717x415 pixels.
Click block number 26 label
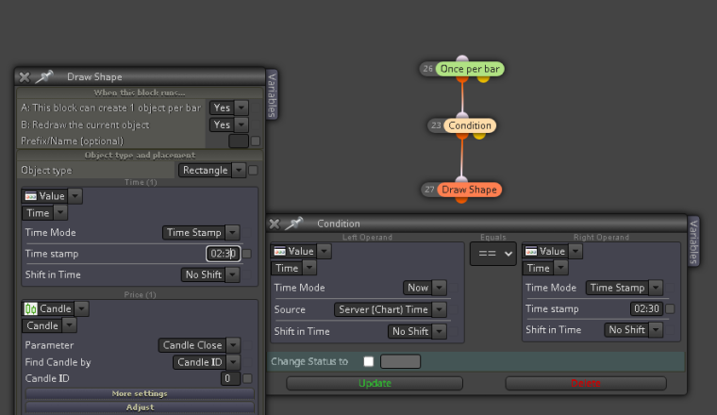[428, 69]
